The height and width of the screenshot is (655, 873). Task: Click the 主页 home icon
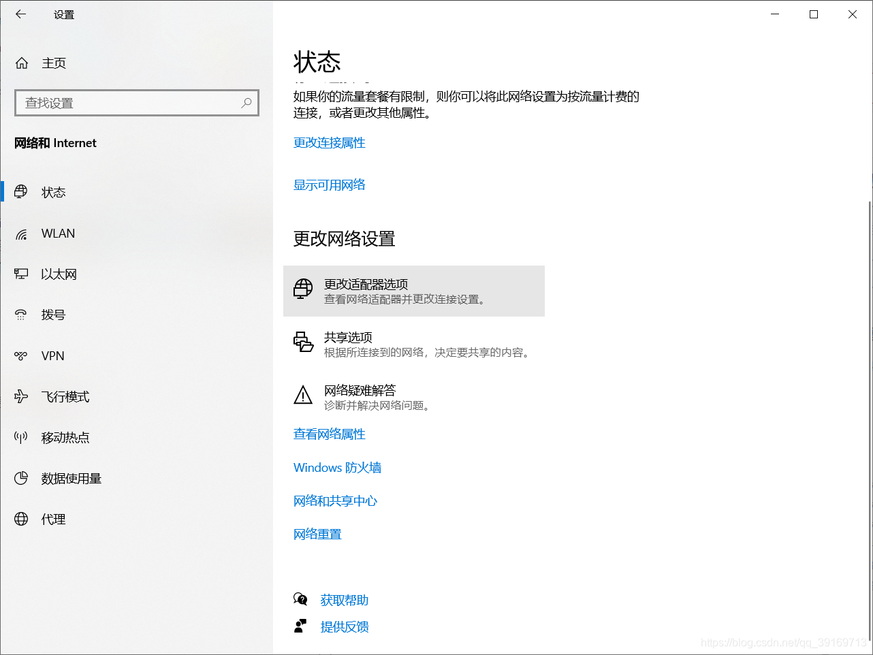tap(21, 63)
